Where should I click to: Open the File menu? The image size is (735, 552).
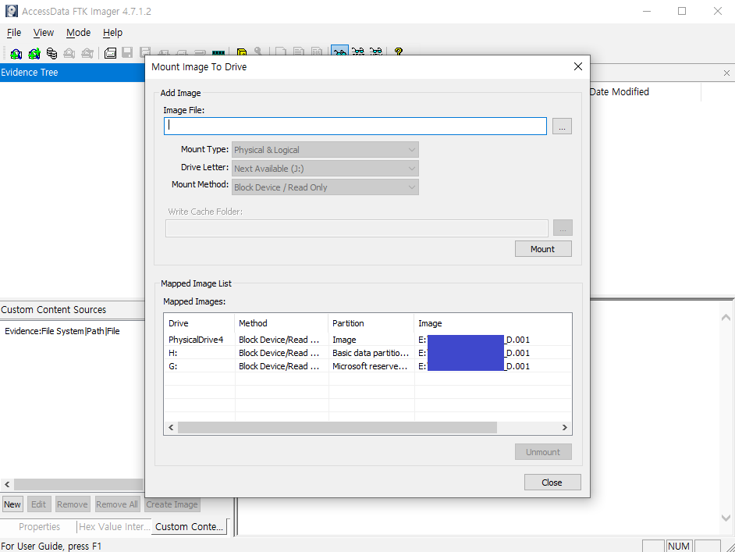coord(14,32)
